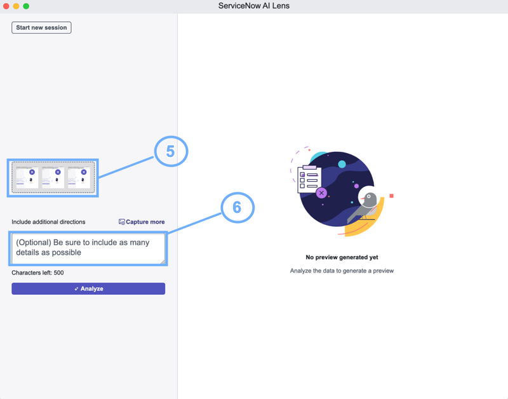Click 'Analyze the data to generate a preview' text

coord(342,271)
